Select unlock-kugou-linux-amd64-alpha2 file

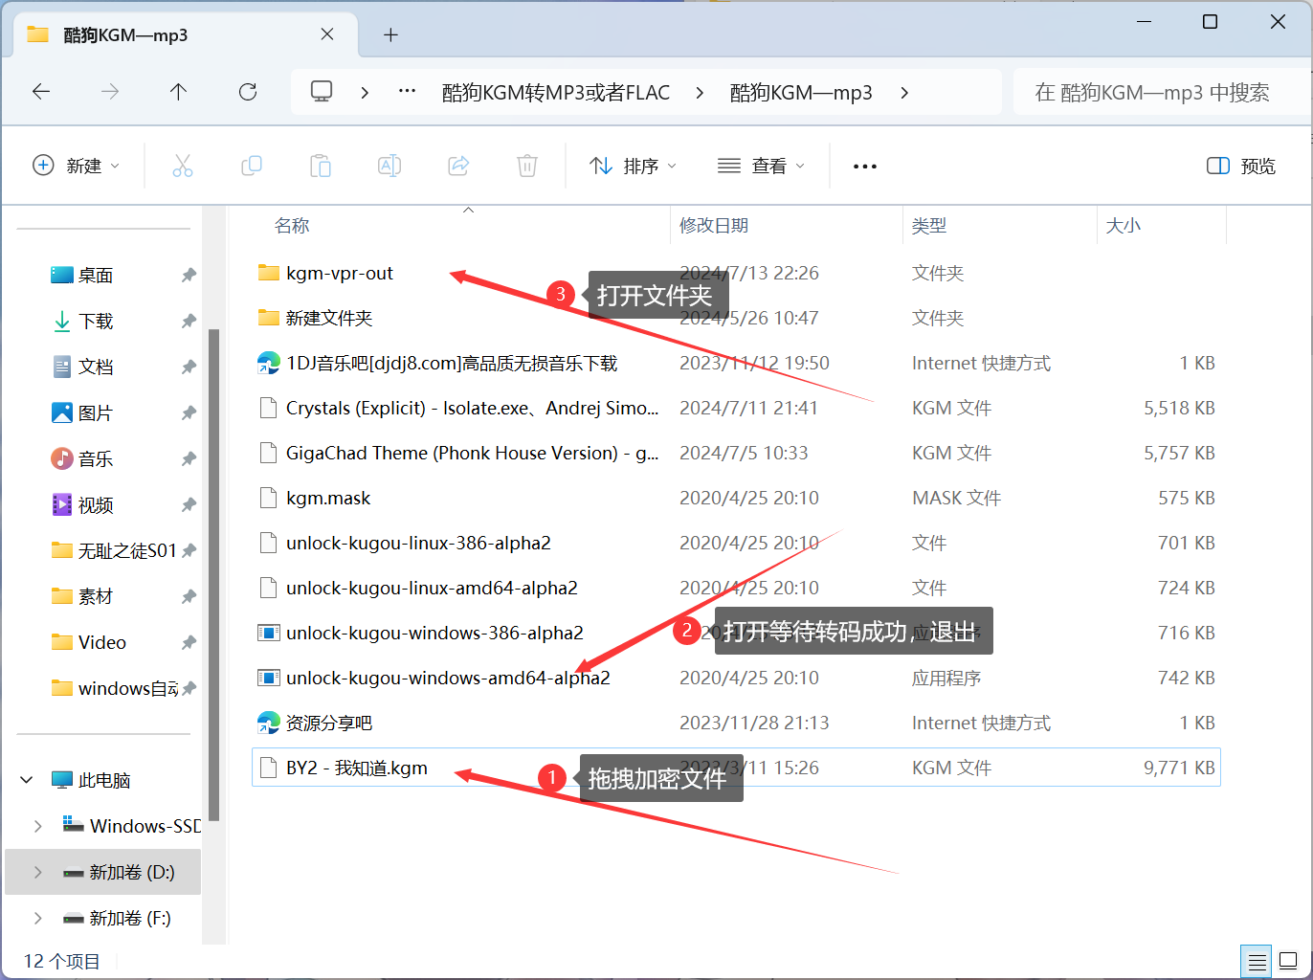coord(432,588)
